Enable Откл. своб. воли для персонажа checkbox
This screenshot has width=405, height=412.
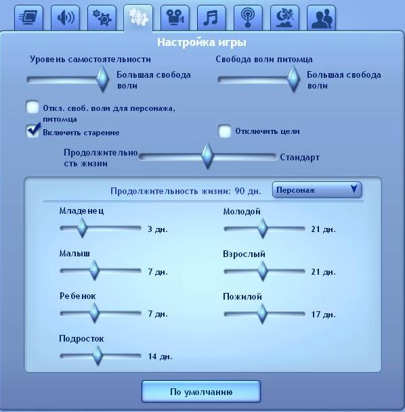pyautogui.click(x=33, y=107)
